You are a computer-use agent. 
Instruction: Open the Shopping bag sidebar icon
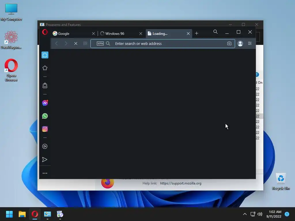(45, 85)
